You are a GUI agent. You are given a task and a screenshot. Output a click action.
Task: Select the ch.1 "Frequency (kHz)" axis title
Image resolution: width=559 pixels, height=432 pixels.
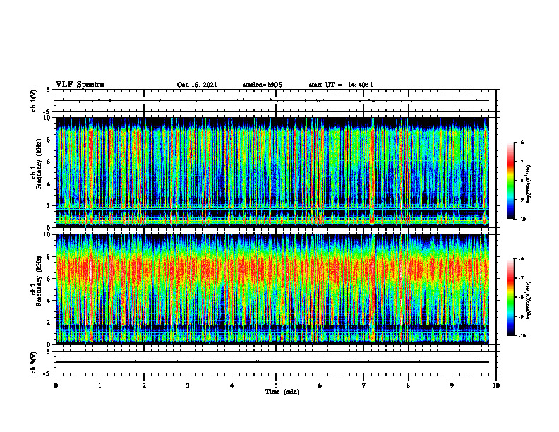[x=39, y=164]
